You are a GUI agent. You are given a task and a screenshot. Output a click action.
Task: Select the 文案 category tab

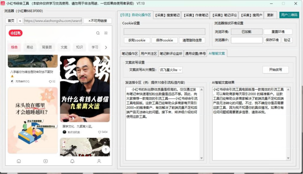(64, 47)
